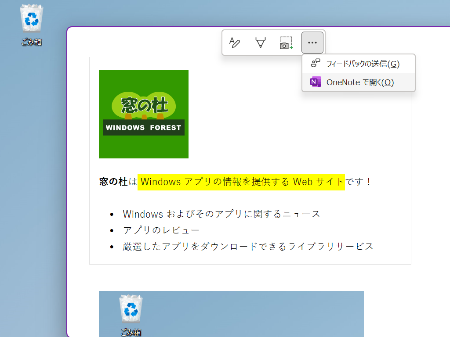
Task: Click the OneNote icon in the menu
Action: point(315,82)
